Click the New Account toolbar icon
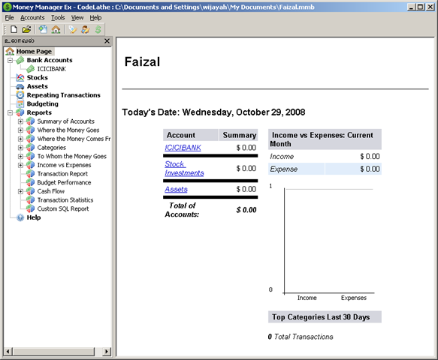This screenshot has width=438, height=360. click(43, 29)
